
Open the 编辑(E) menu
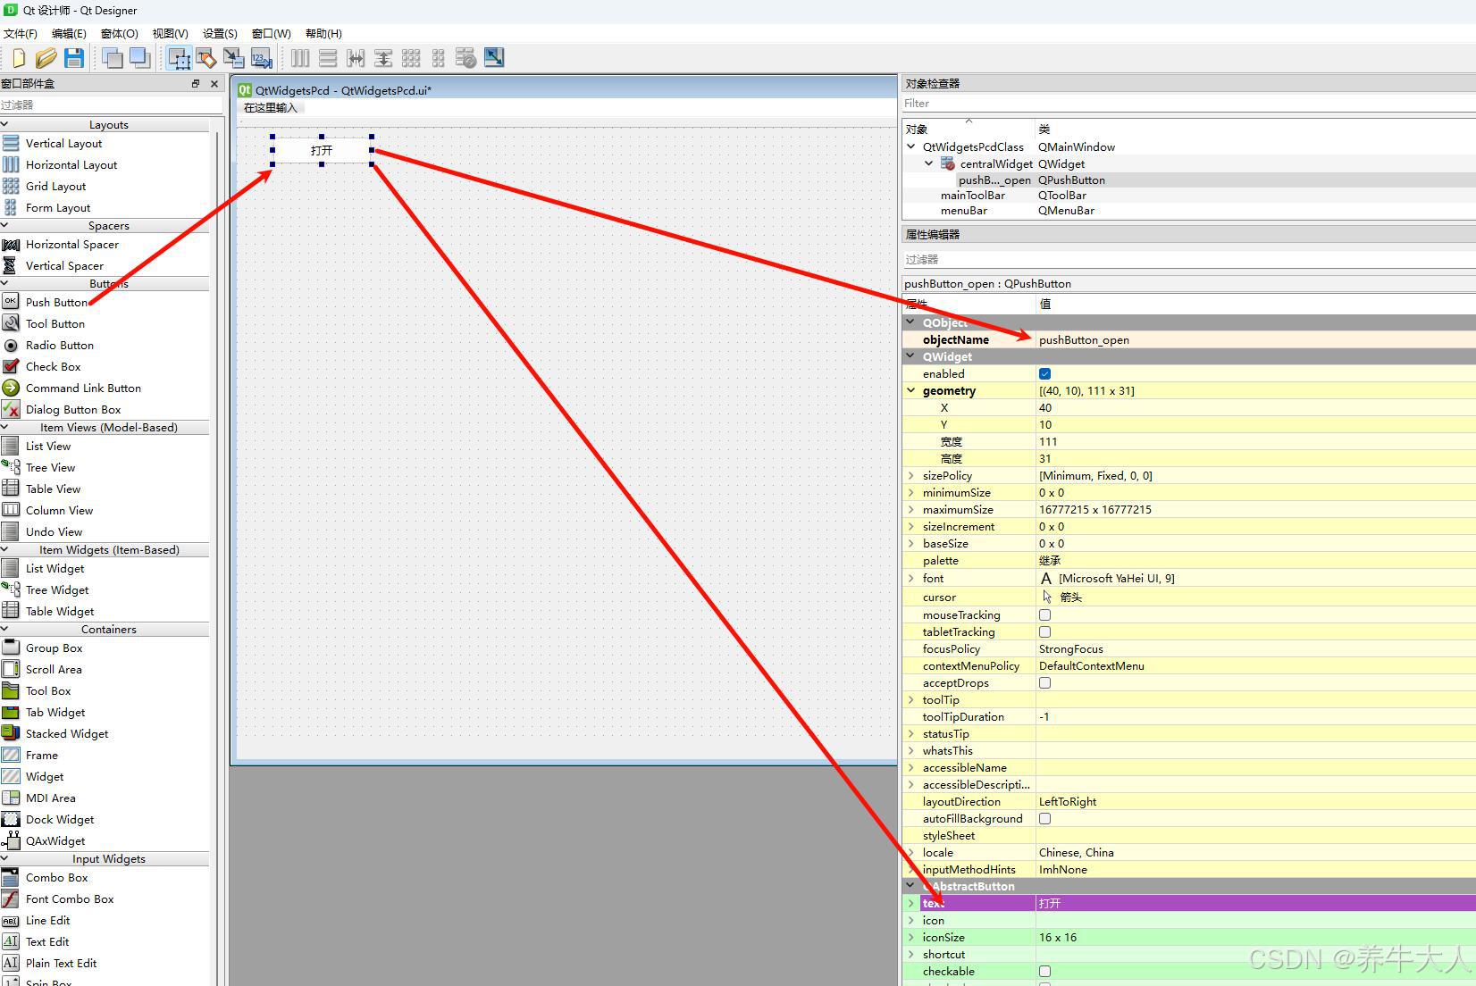tap(69, 34)
